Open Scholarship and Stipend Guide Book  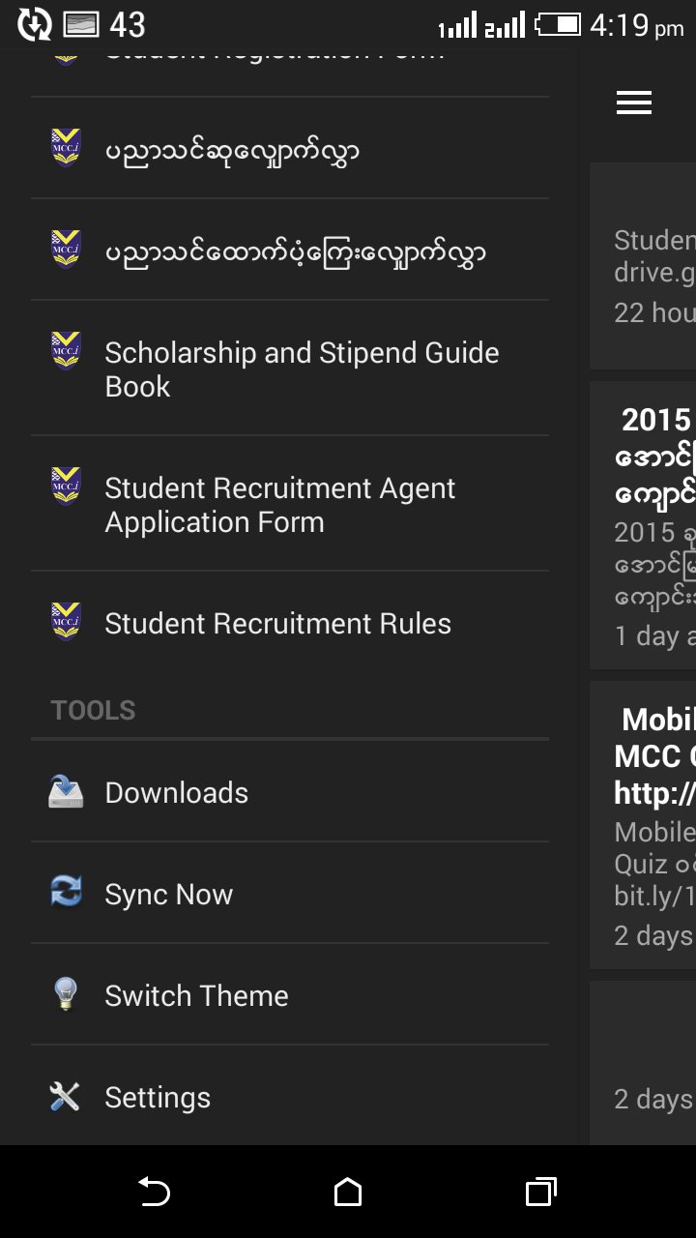tap(302, 369)
